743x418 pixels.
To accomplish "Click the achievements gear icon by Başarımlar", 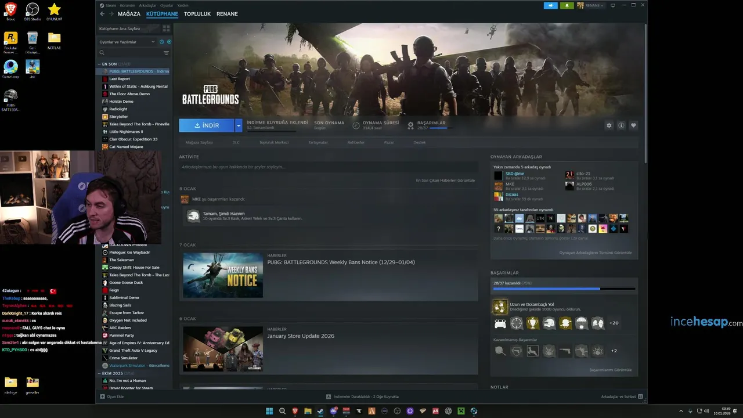I will (410, 125).
